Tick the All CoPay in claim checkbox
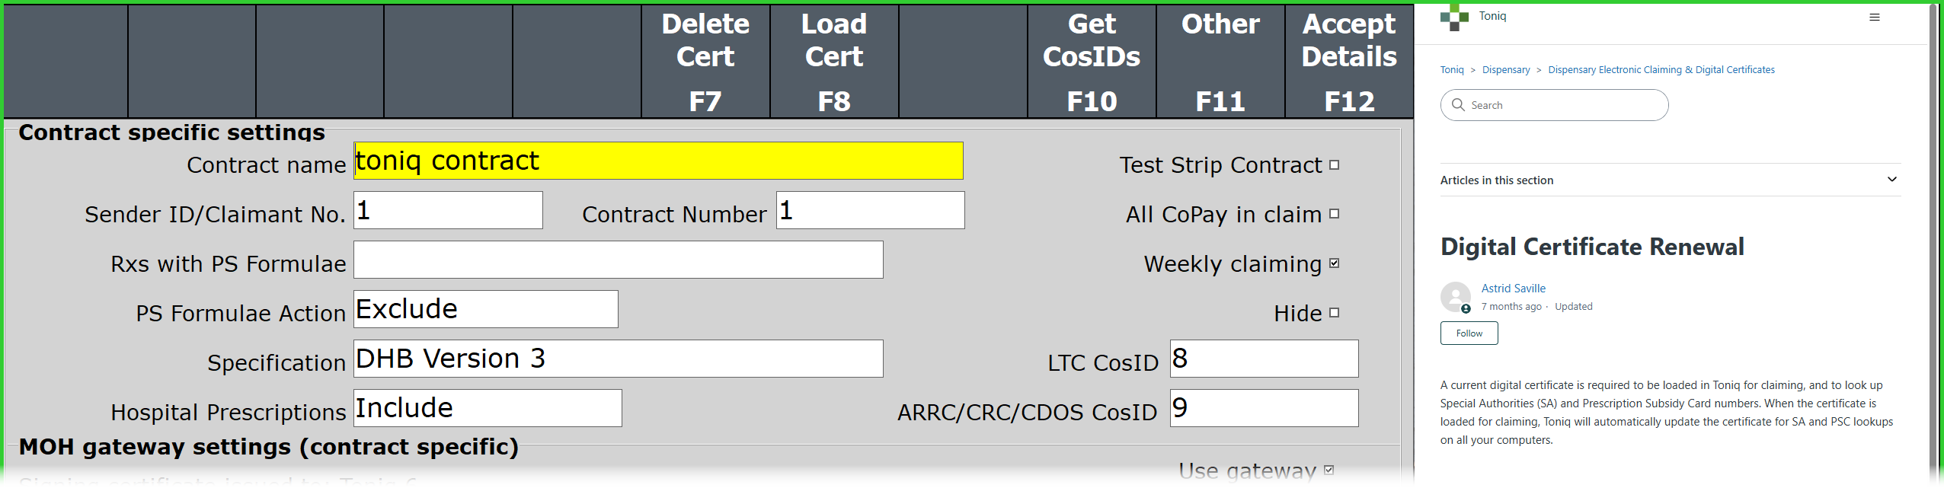This screenshot has height=488, width=1944. point(1334,214)
